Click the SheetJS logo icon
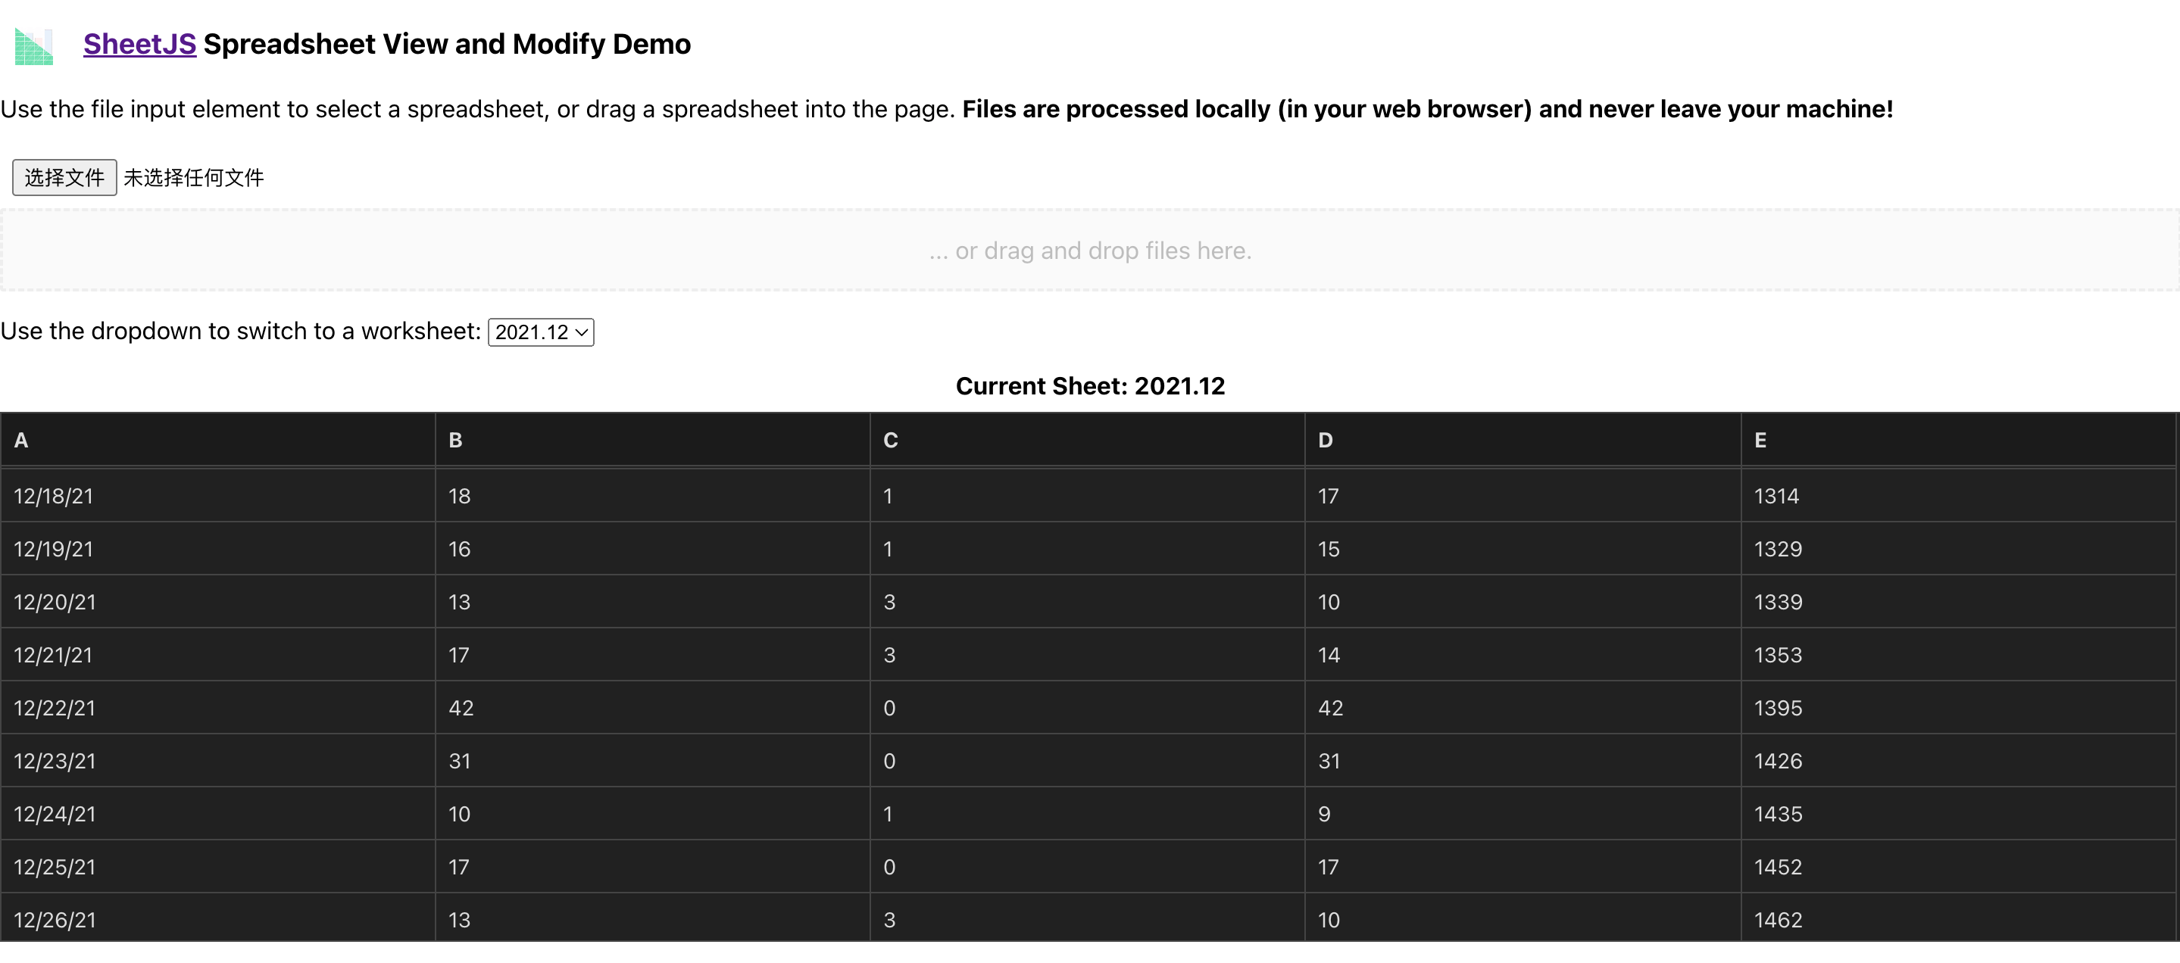Screen dimensions: 2180x963 coord(35,46)
